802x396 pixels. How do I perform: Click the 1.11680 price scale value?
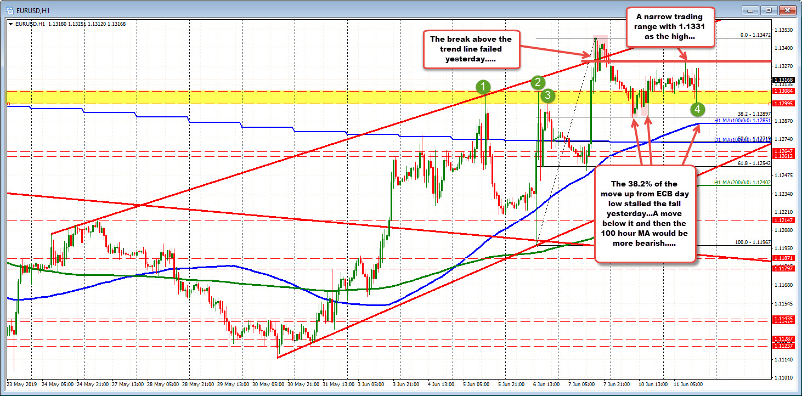(783, 285)
